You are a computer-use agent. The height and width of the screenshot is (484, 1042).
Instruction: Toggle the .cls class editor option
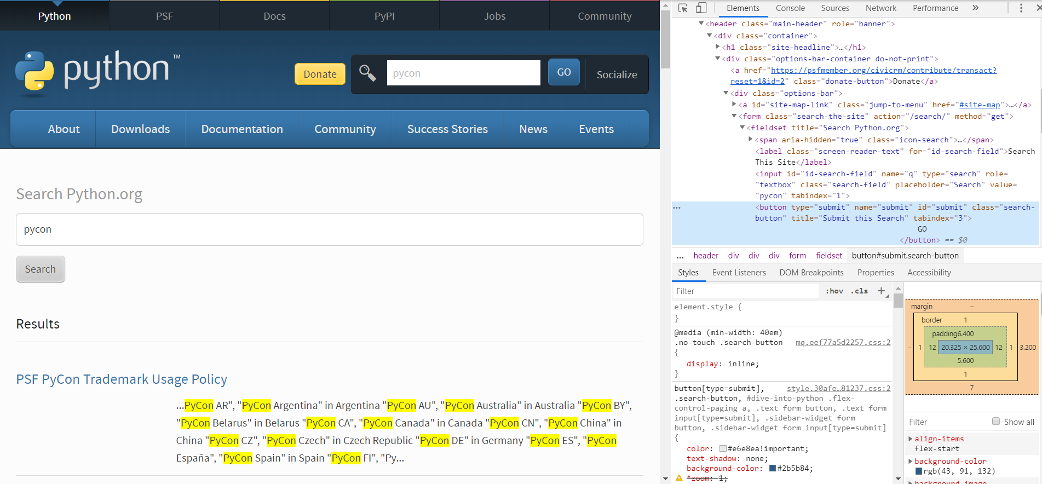click(859, 291)
